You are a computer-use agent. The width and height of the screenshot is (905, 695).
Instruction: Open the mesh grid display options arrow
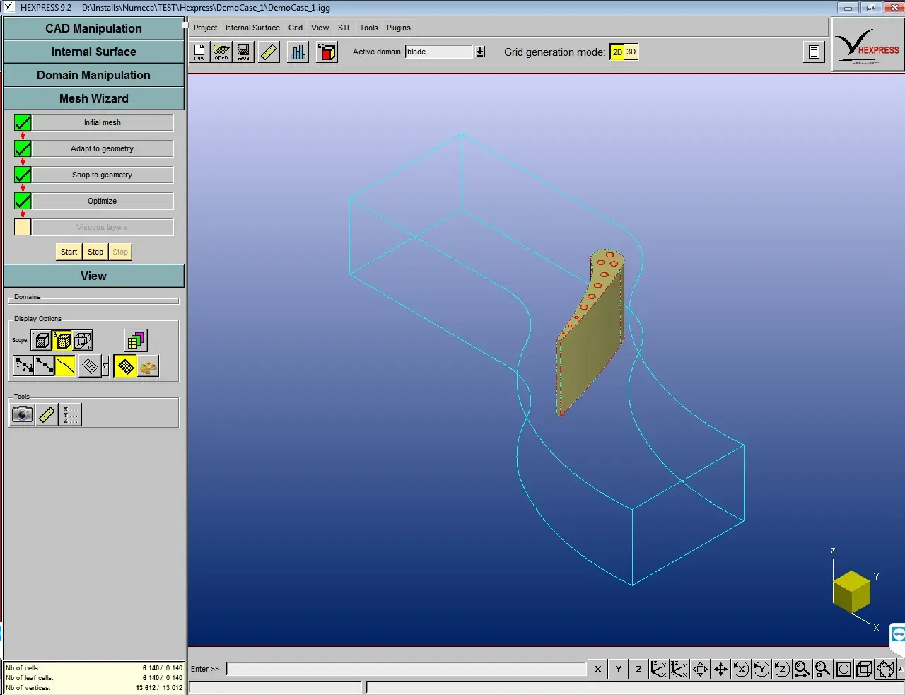pyautogui.click(x=105, y=366)
